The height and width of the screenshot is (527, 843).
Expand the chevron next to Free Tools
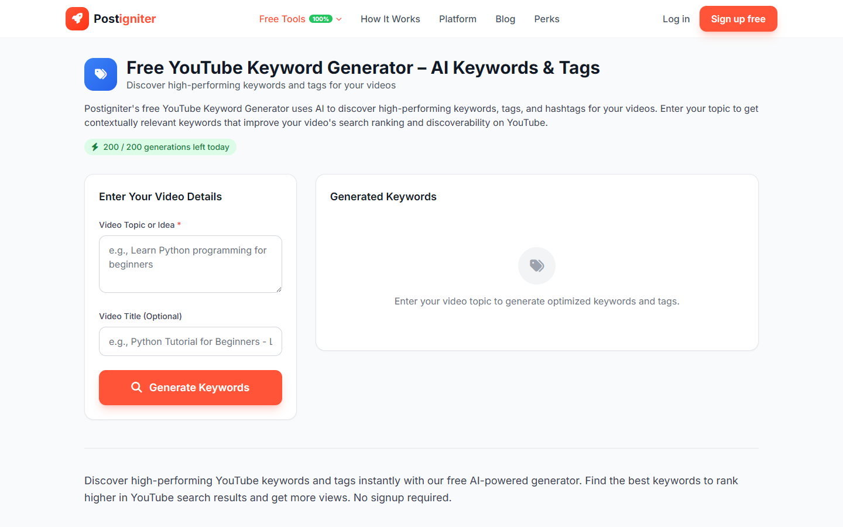[x=338, y=19]
